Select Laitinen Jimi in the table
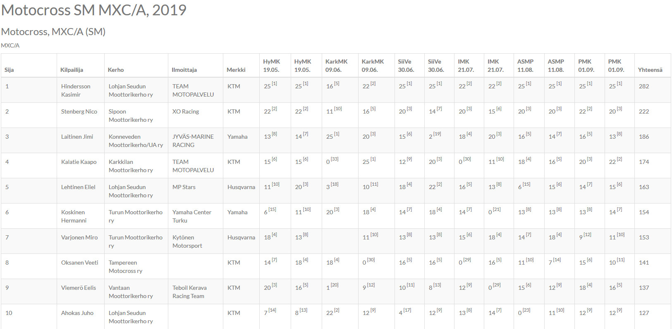The image size is (672, 329). point(77,137)
